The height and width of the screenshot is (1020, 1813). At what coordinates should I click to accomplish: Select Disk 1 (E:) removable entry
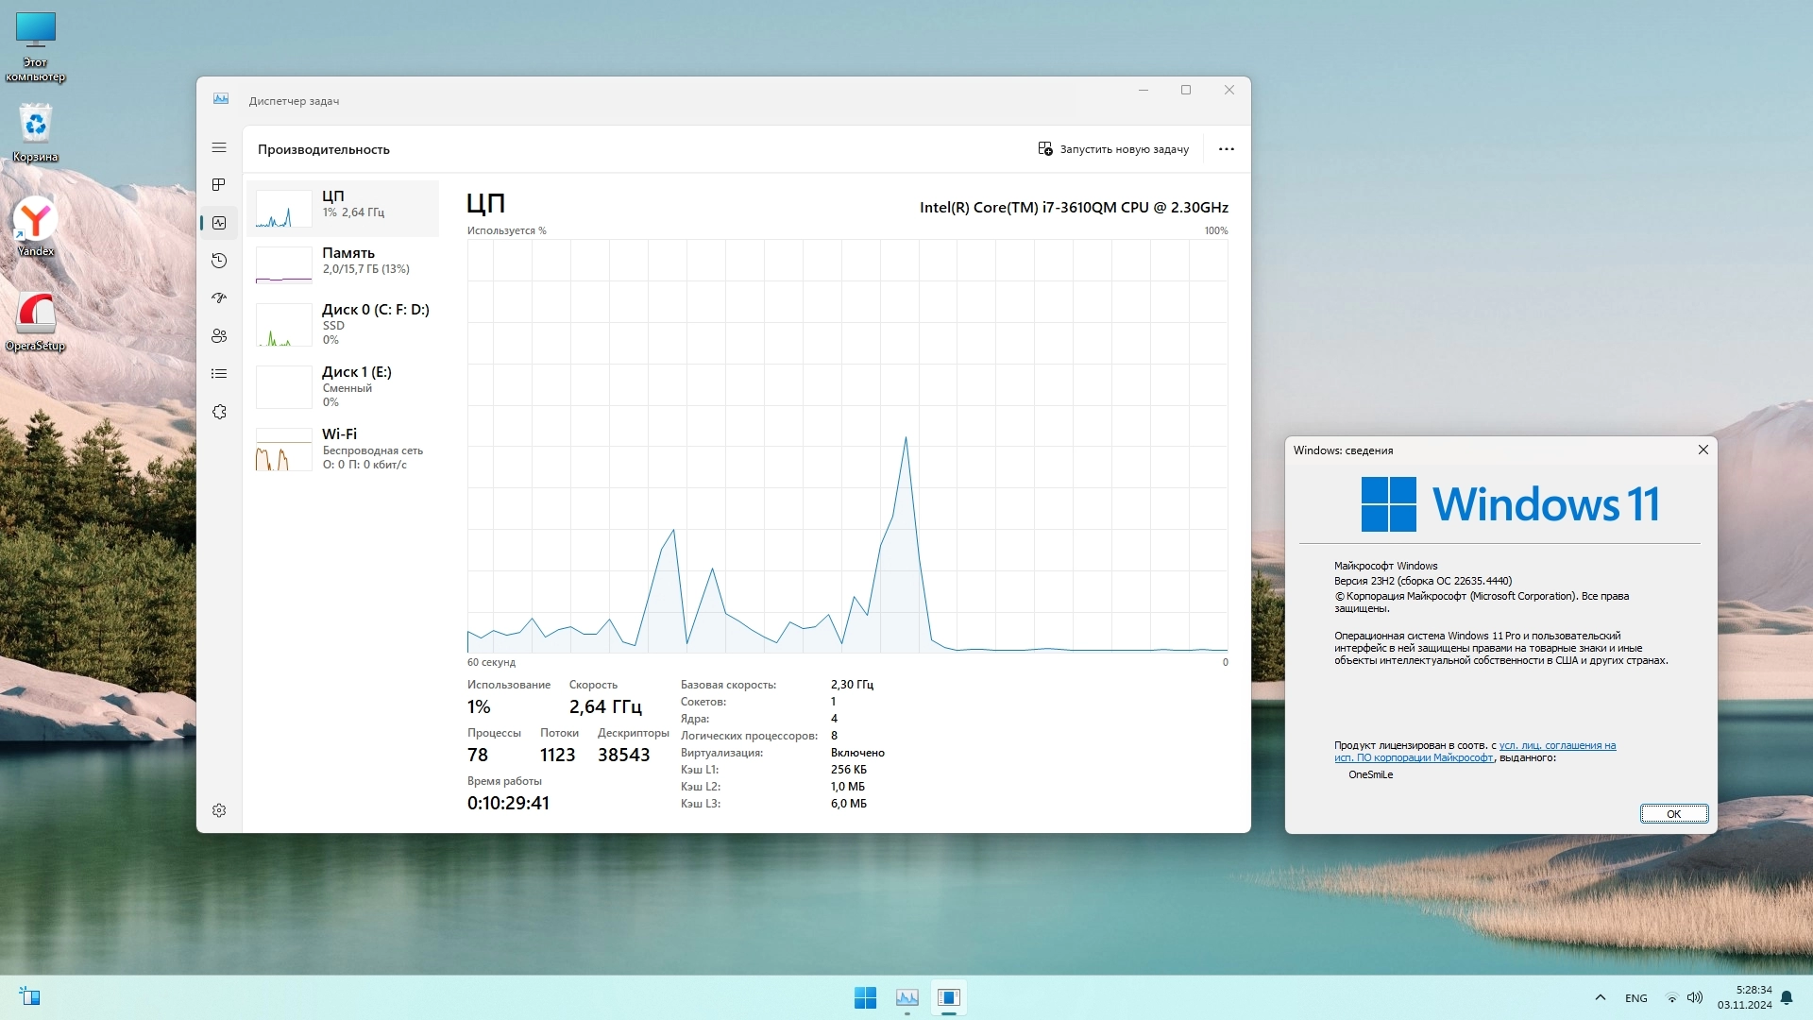[x=345, y=385]
